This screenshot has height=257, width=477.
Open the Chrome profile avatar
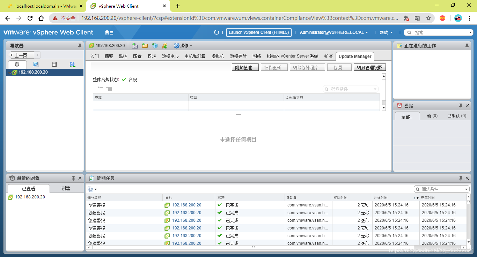[x=458, y=18]
